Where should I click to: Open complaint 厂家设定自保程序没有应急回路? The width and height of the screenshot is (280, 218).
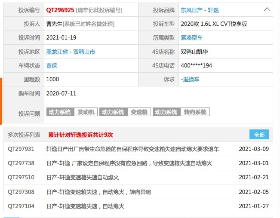(129, 163)
